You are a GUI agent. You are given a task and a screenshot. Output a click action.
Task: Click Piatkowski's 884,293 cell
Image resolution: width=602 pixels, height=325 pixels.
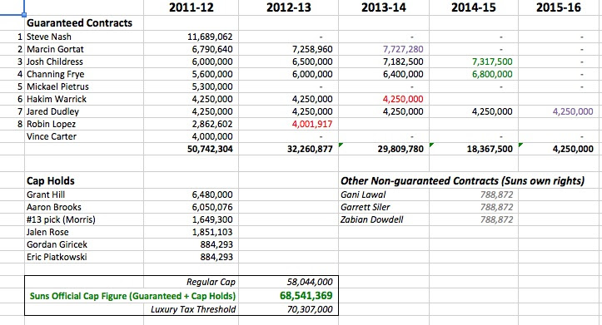click(191, 257)
